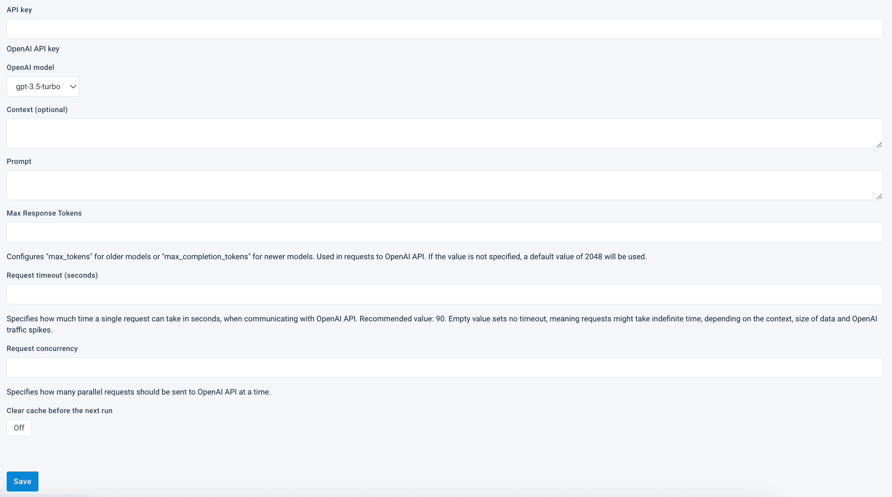Click the "Max Response Tokens" label
The image size is (892, 497).
[x=44, y=213]
